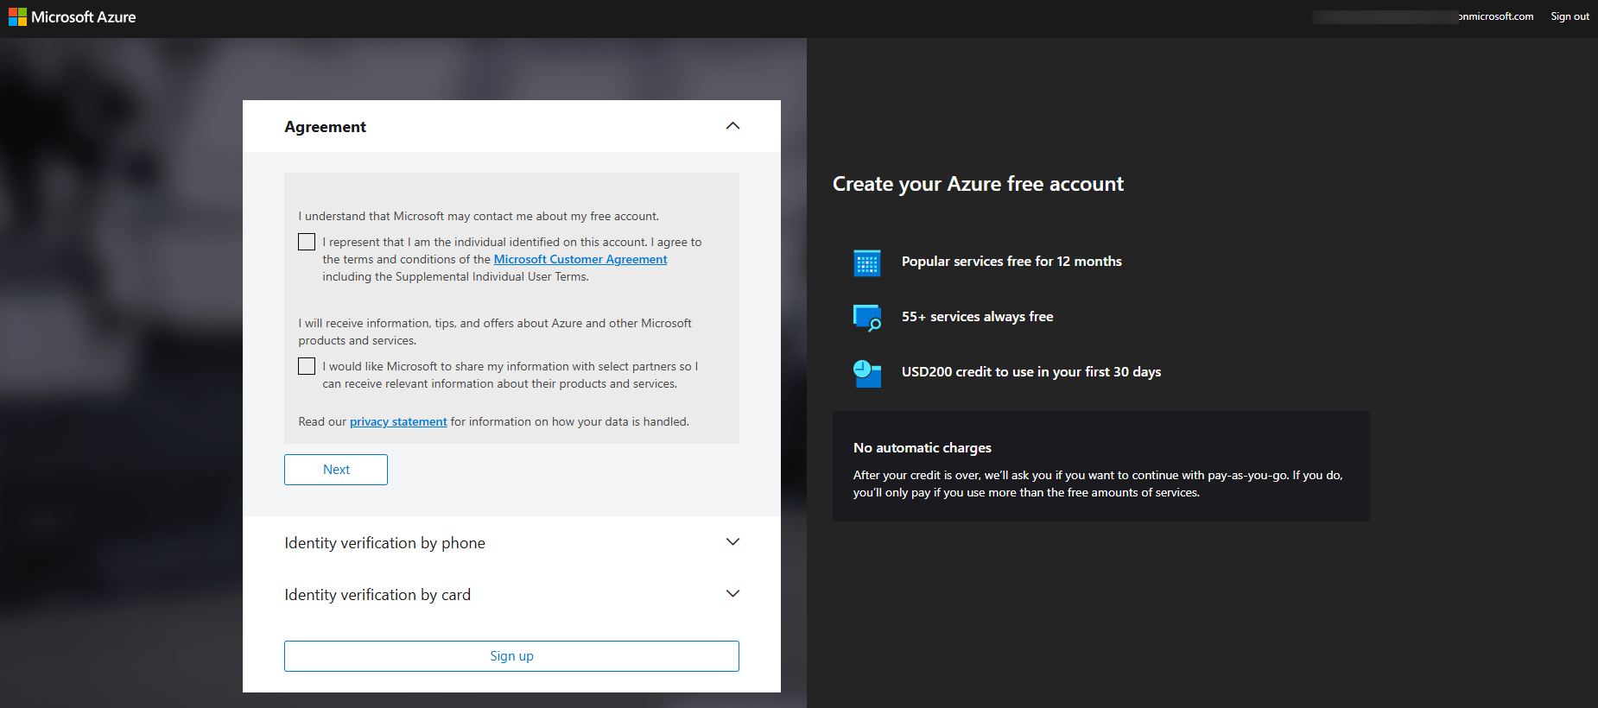Click the Next button
This screenshot has width=1598, height=708.
pos(336,470)
